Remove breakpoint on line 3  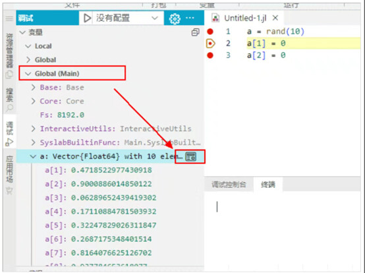210,55
